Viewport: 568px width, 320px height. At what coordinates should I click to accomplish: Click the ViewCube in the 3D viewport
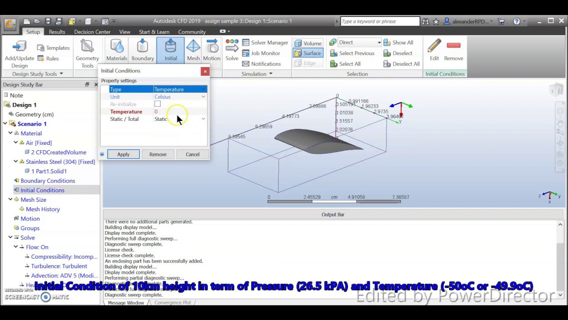(556, 90)
